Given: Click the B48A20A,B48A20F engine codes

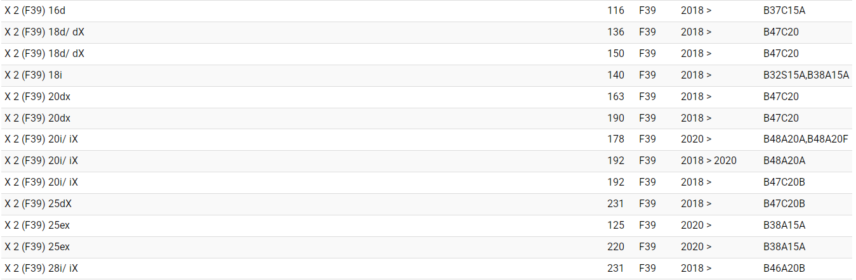Looking at the screenshot, I should [805, 139].
